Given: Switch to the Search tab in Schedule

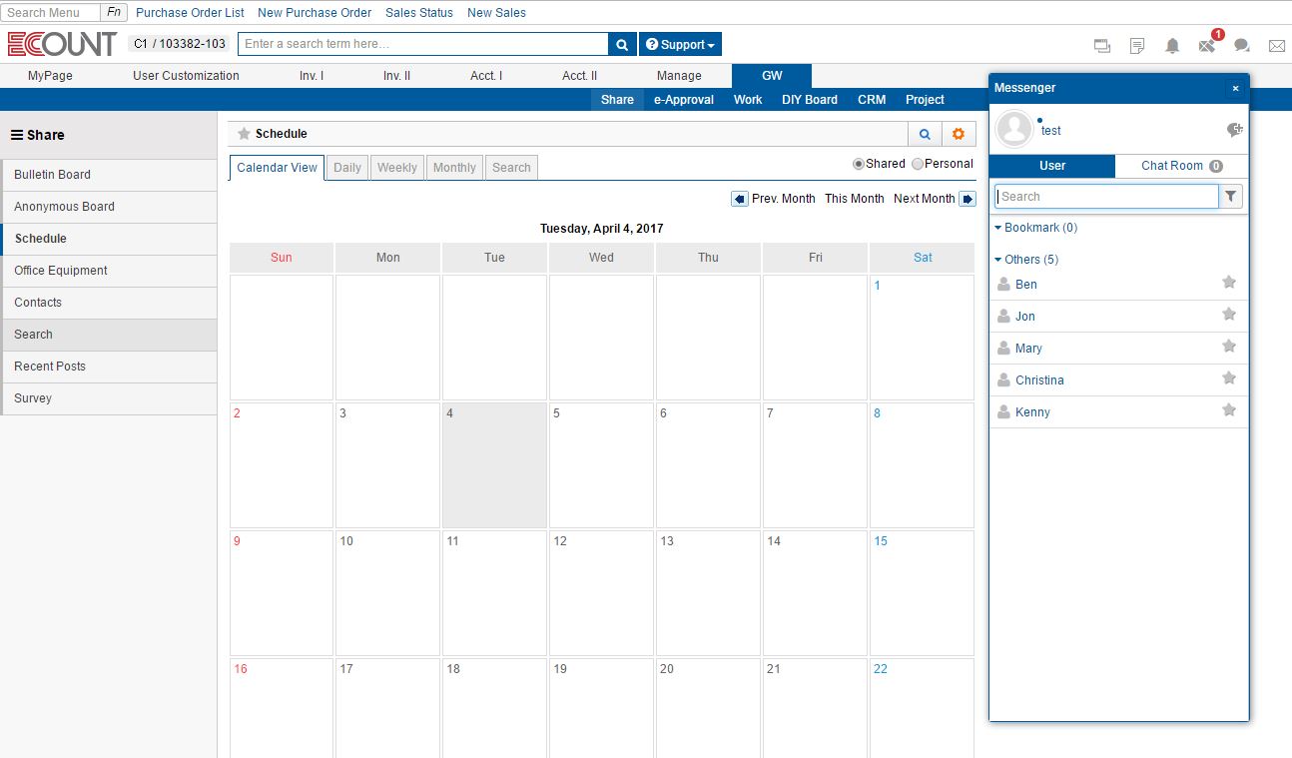Looking at the screenshot, I should point(511,168).
